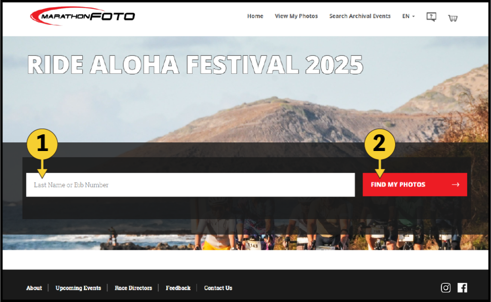
Task: Open the Facebook icon in footer
Action: pos(462,288)
